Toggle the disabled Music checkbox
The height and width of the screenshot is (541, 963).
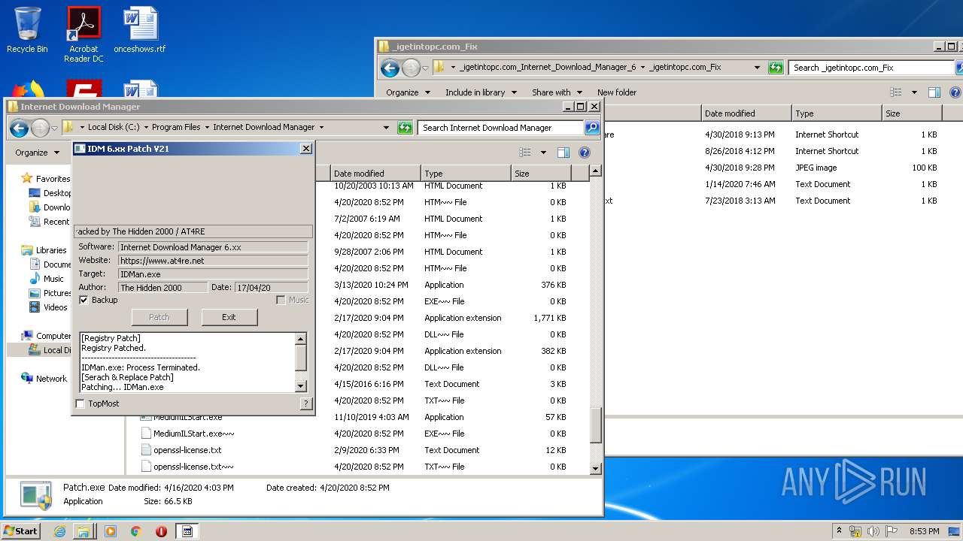tap(281, 300)
